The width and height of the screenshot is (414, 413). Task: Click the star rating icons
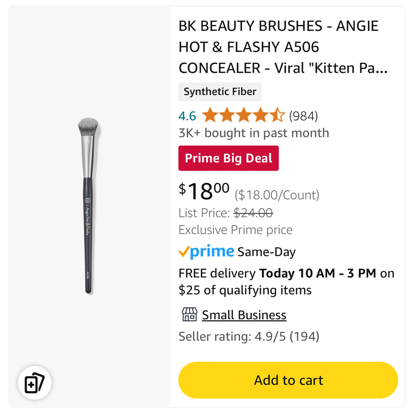tap(244, 115)
